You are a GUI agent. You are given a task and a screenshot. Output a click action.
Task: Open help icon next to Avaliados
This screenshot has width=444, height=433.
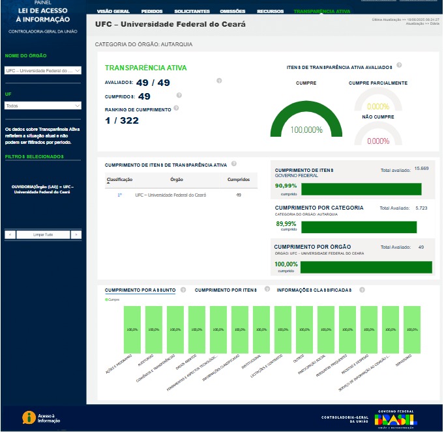(x=219, y=81)
